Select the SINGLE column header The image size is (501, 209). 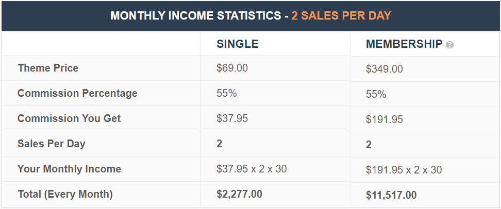pos(238,44)
